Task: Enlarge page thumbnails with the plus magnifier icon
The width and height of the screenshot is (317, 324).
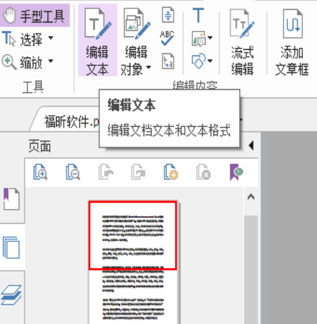Action: [x=40, y=172]
